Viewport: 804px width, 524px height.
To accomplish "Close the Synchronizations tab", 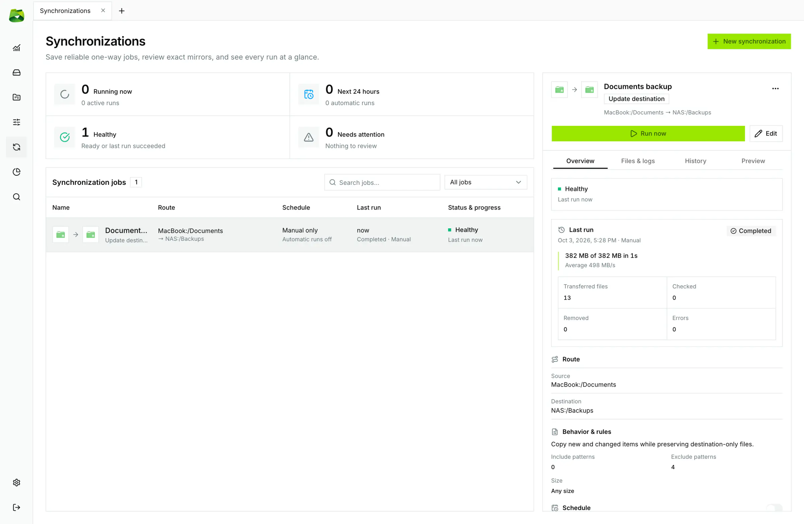I will [x=103, y=10].
